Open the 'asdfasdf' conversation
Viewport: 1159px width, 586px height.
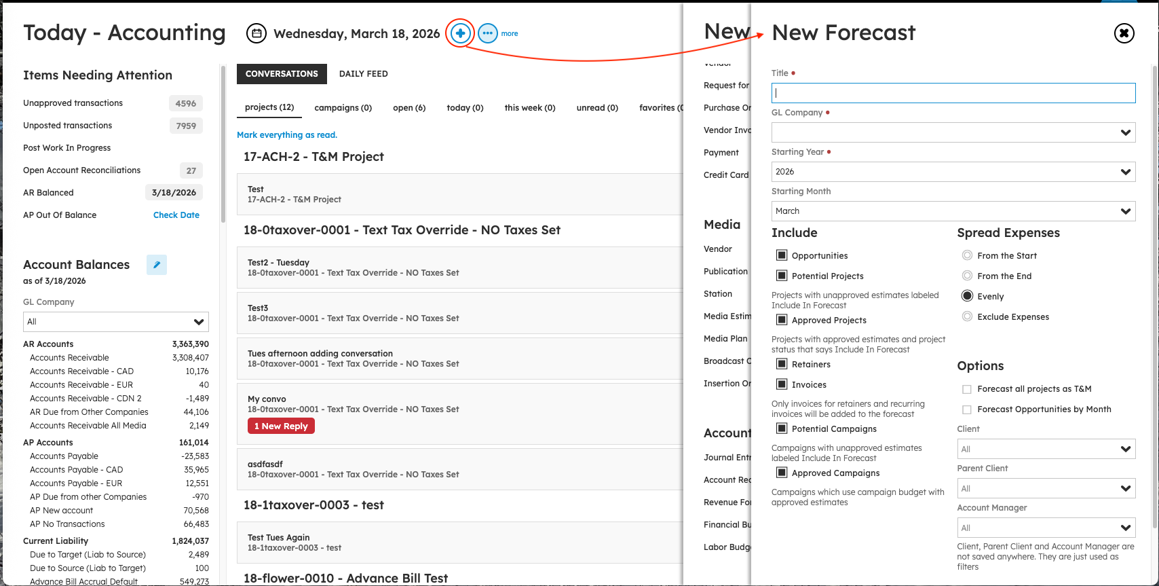pyautogui.click(x=459, y=469)
